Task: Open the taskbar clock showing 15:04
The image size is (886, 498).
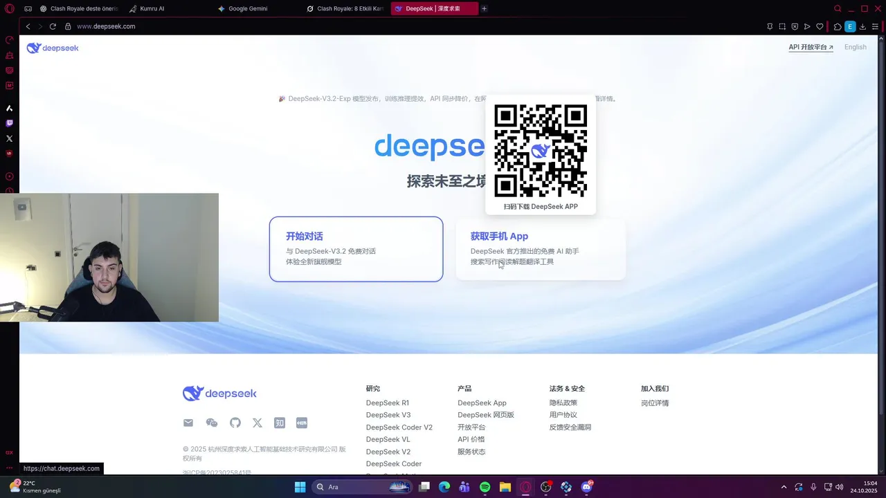Action: [x=864, y=487]
